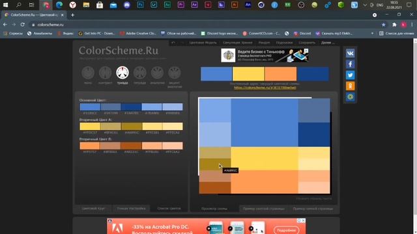
Task: Select the Акцент Аналогия scheme wheel icon
Action: point(175,73)
